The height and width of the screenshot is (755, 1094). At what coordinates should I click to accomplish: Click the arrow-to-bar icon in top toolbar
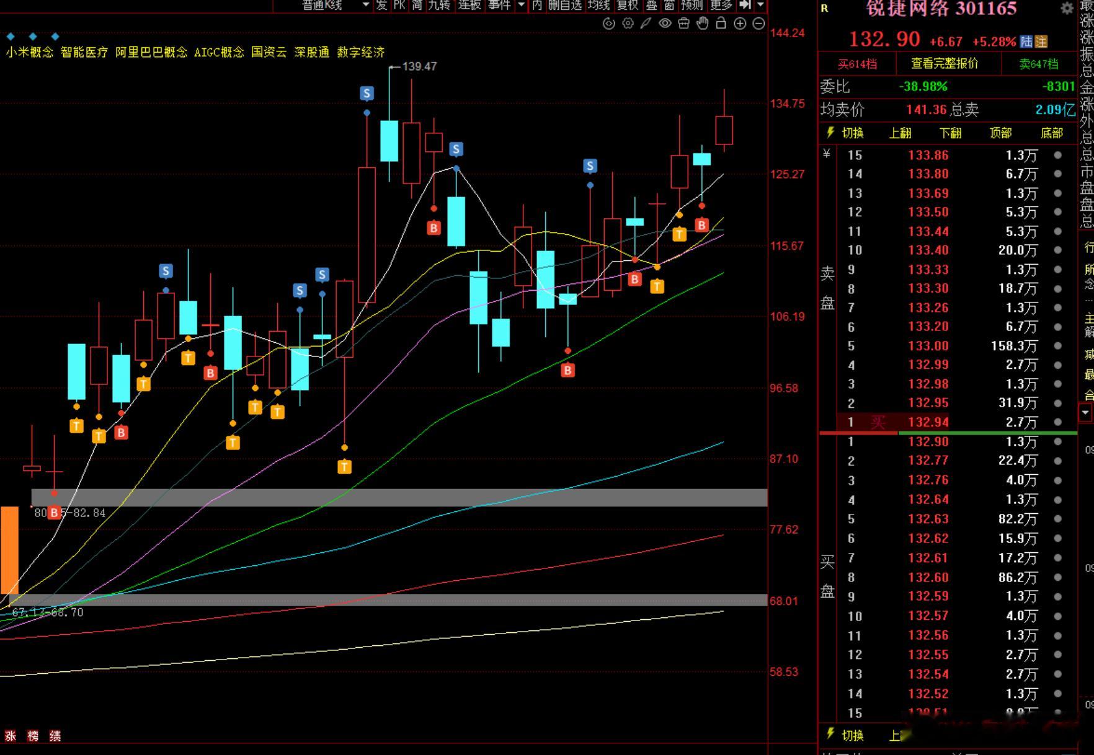click(x=745, y=5)
